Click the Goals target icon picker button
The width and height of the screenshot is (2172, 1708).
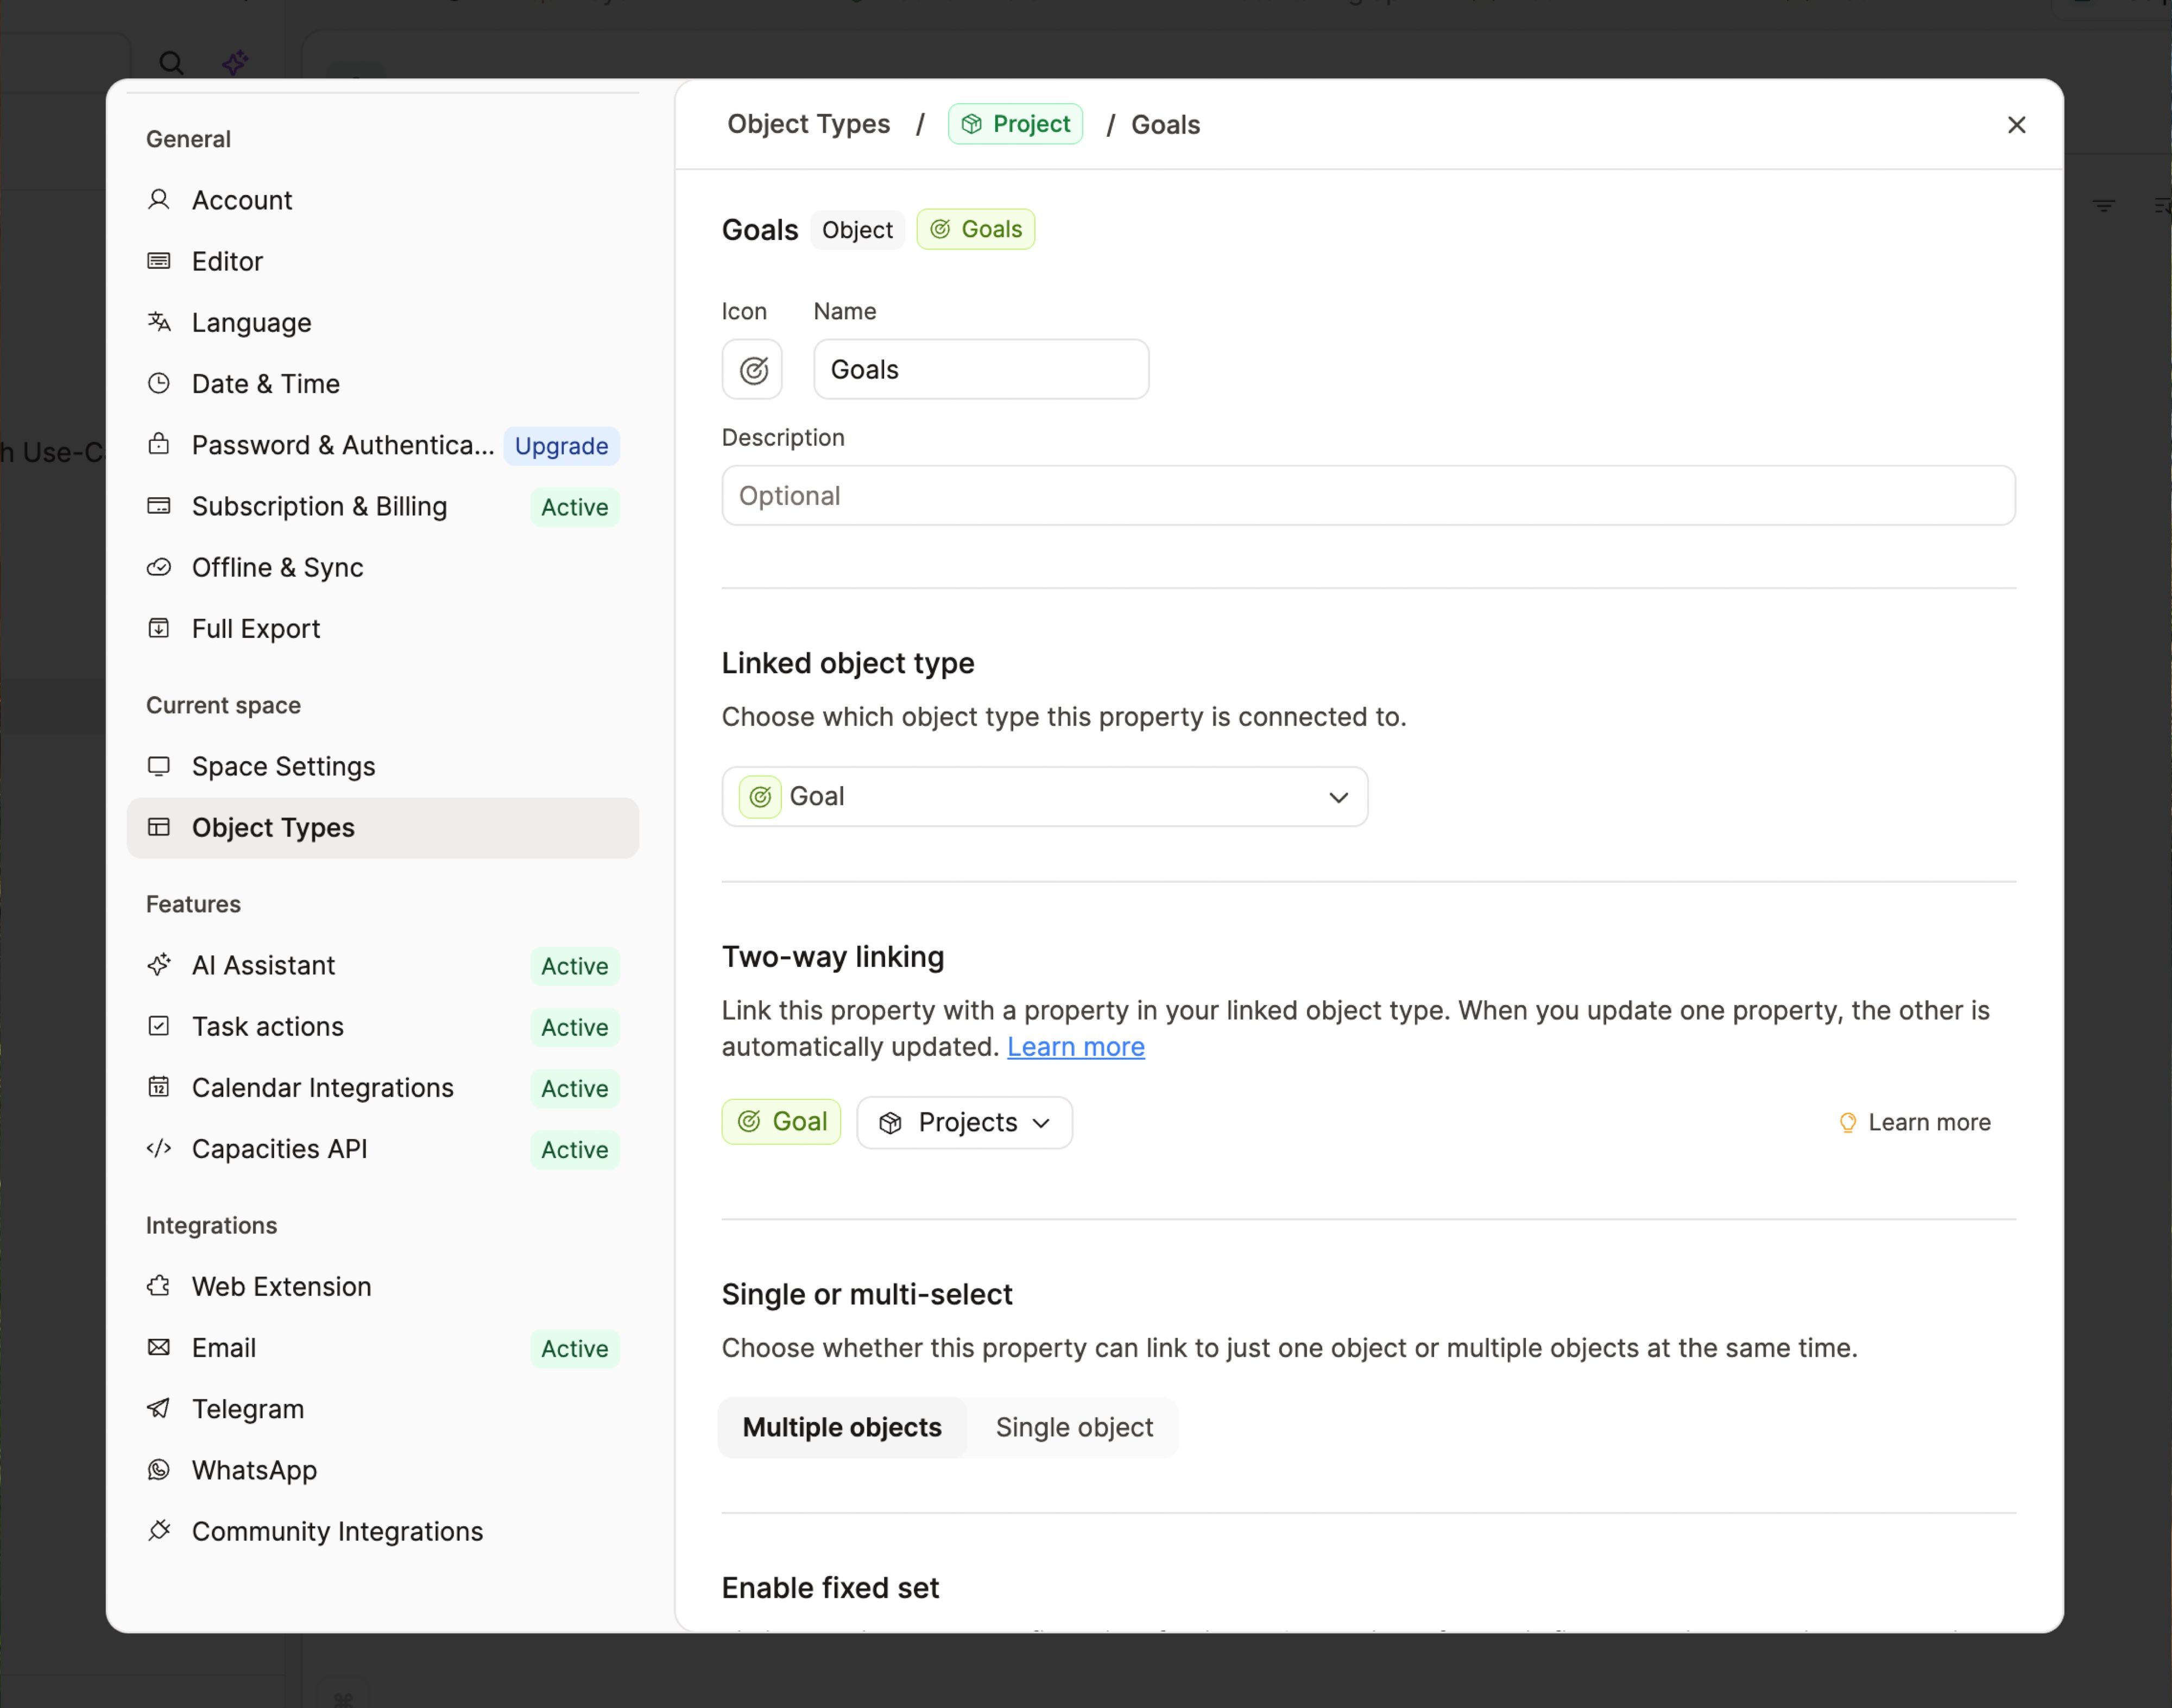click(752, 370)
